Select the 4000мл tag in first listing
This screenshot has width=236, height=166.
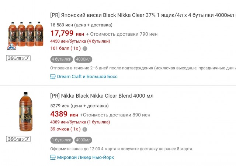[x=83, y=59]
